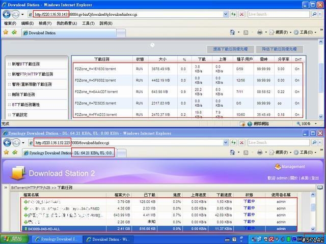Open 檢視(V) menu
The width and height of the screenshot is (326, 244).
[45, 23]
